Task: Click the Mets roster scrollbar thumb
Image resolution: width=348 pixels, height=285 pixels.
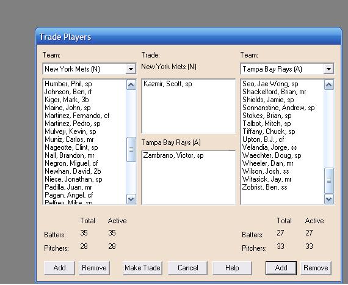Action: (x=131, y=149)
